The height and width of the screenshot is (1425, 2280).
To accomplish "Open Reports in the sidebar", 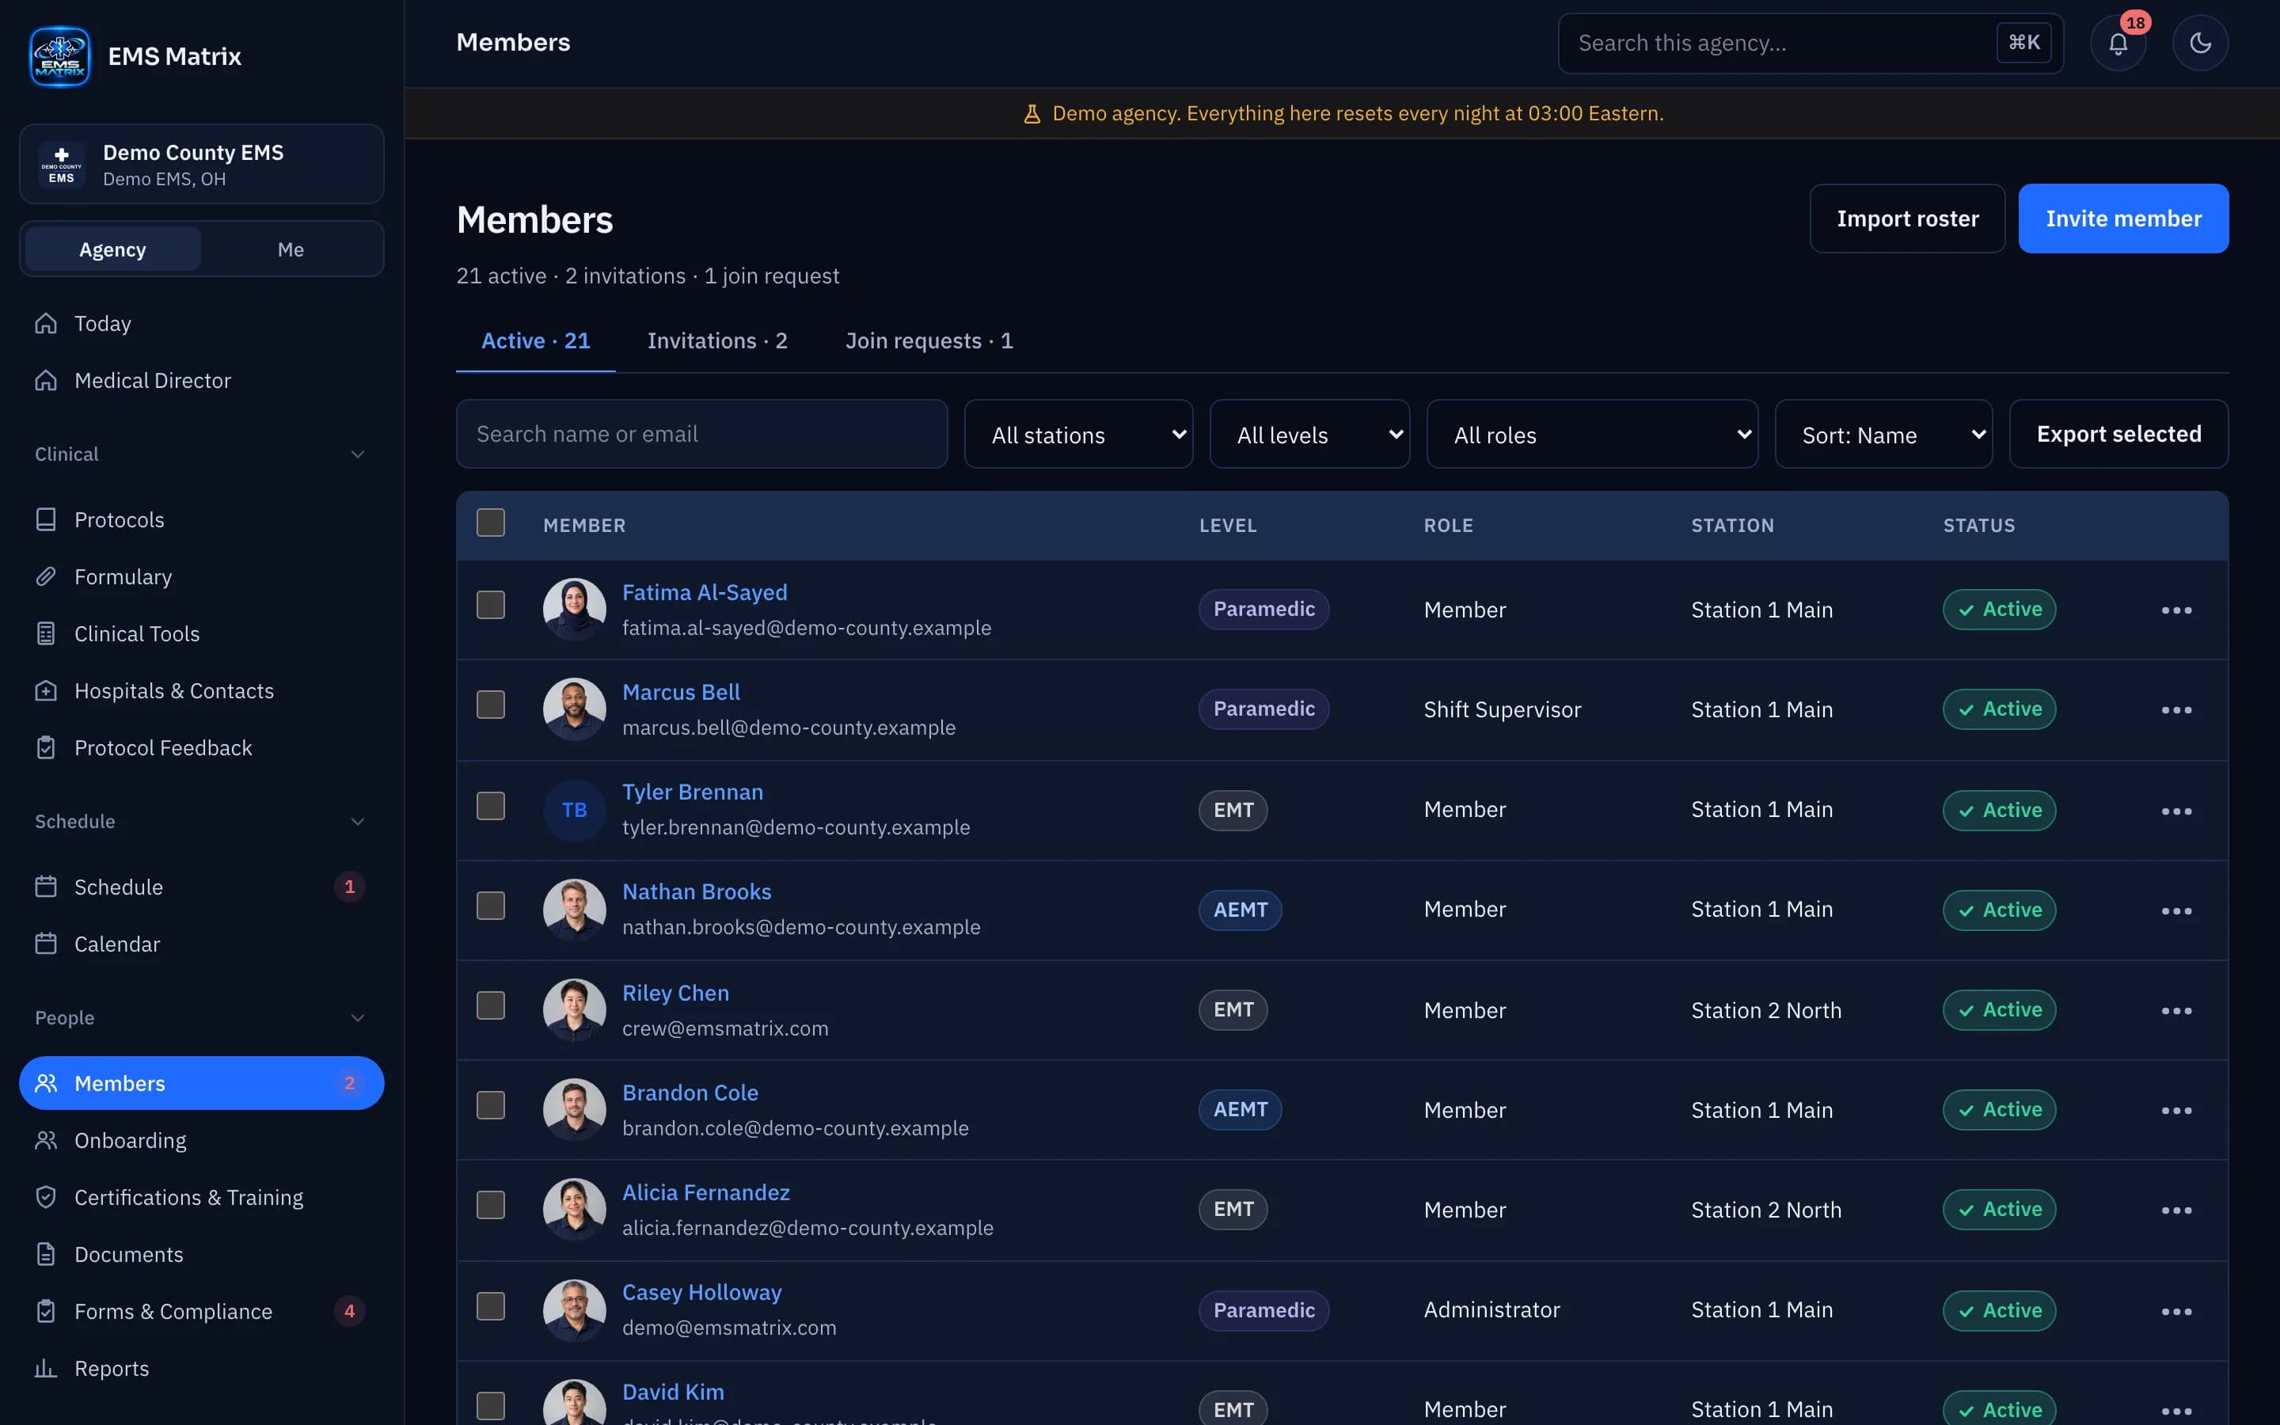I will coord(202,1369).
